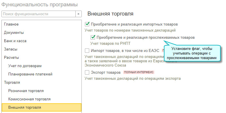Image resolution: width=226 pixels, height=113 pixels.
Task: Open "Планирование платежей" subsection
Action: [42, 74]
